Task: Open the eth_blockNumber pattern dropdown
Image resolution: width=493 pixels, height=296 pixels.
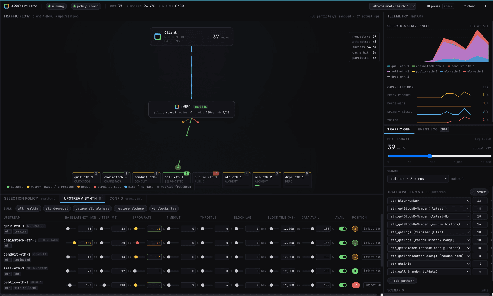Action: click(x=429, y=201)
